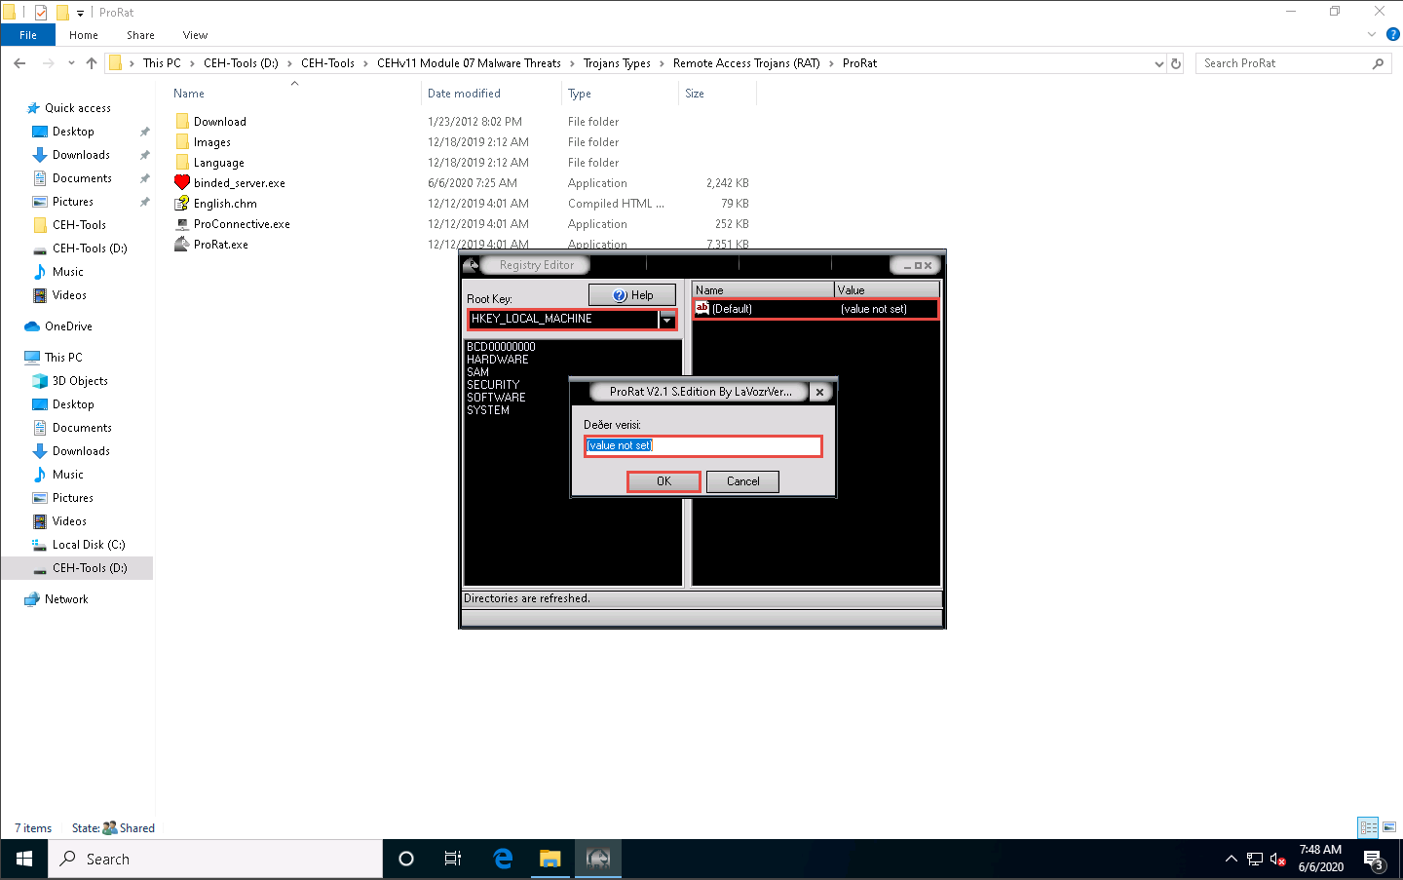
Task: Open the Action Center notifications
Action: (x=1374, y=861)
